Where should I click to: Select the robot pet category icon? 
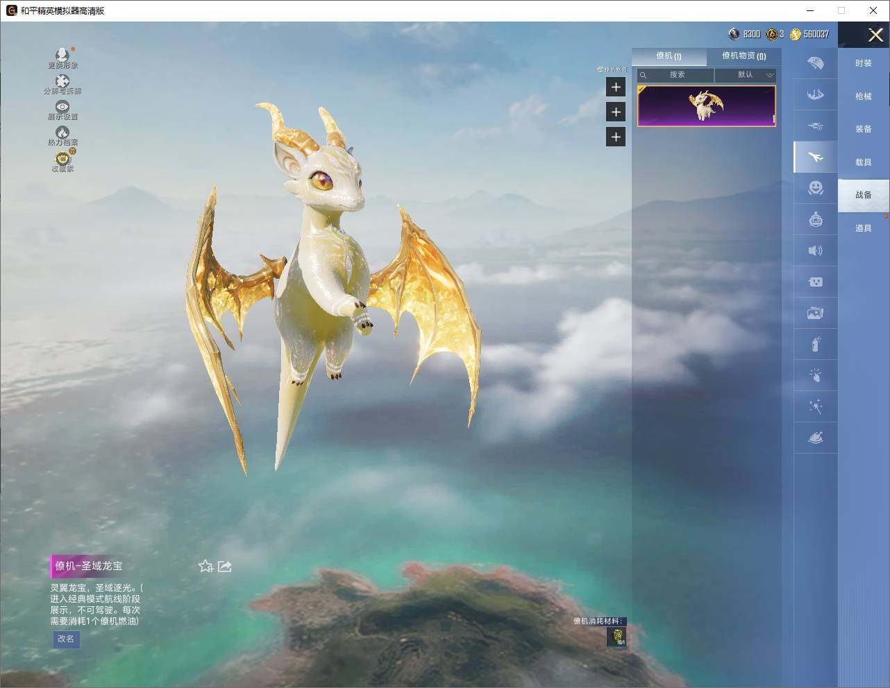tap(816, 220)
